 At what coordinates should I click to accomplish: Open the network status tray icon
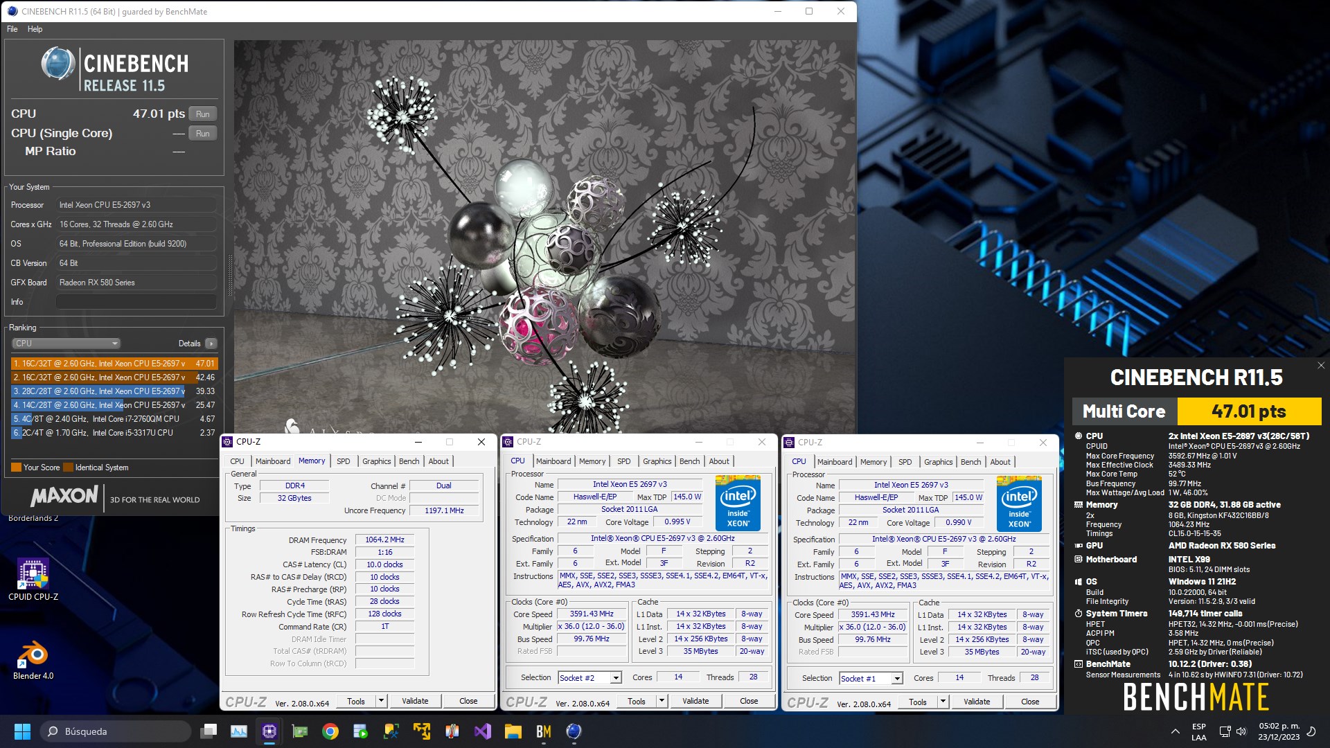point(1225,731)
